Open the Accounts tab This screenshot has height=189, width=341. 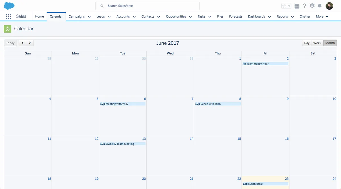point(123,16)
